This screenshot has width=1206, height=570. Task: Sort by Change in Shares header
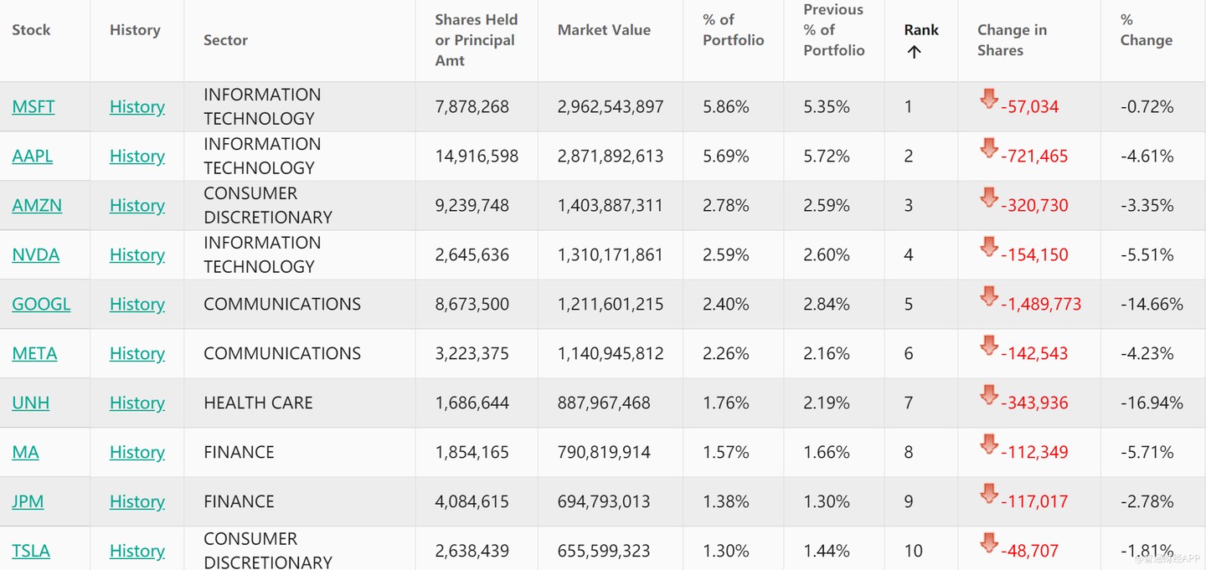(x=1012, y=40)
